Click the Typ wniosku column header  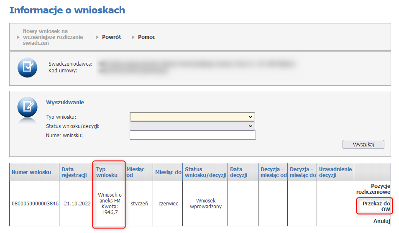[x=107, y=172]
